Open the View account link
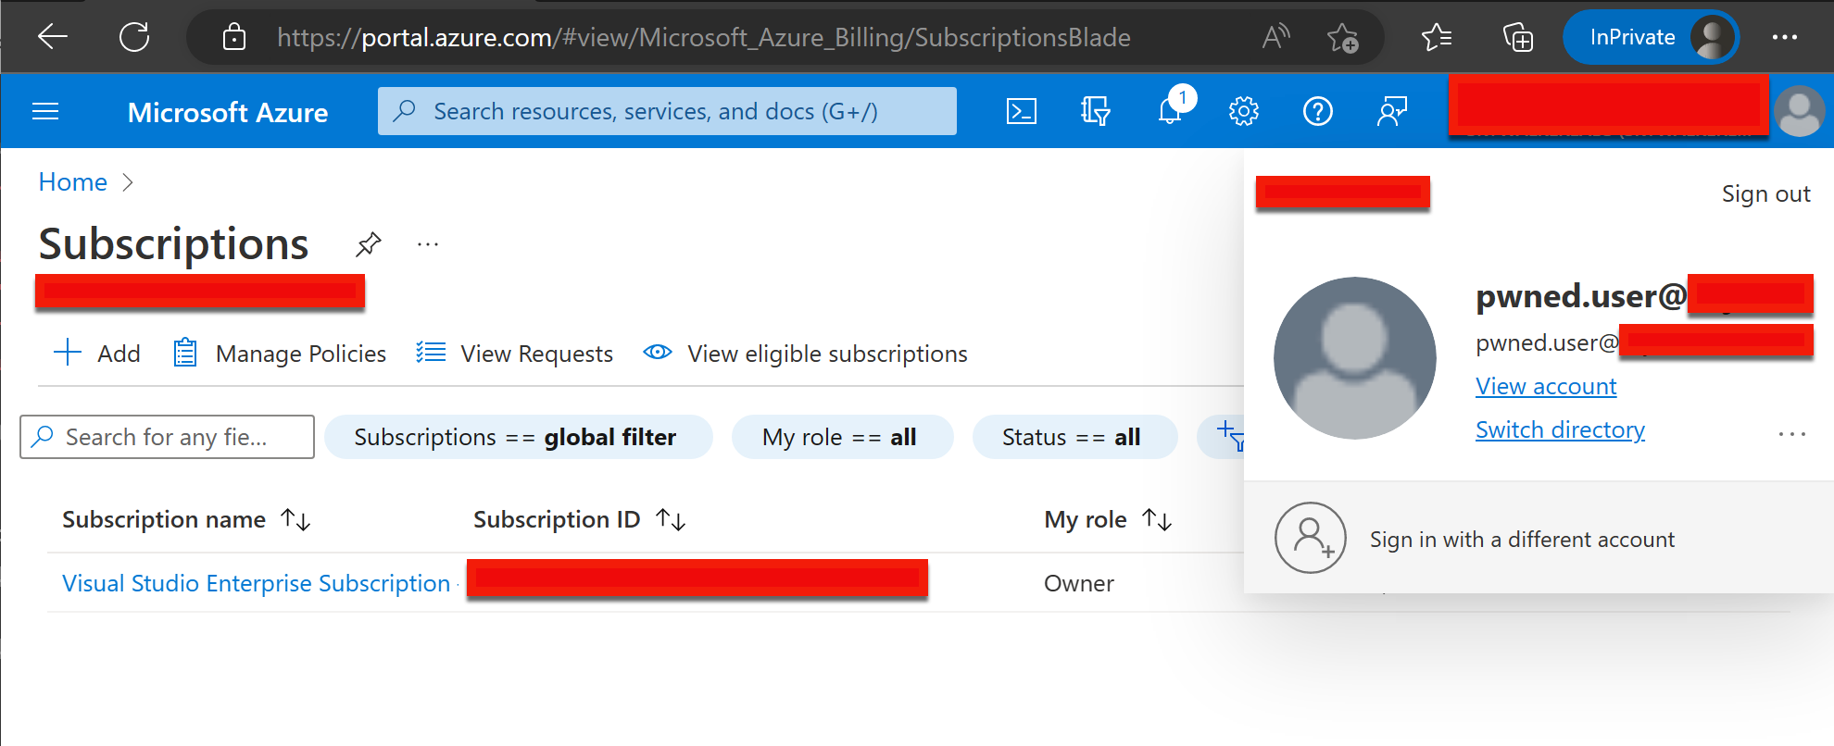The image size is (1834, 746). tap(1546, 386)
